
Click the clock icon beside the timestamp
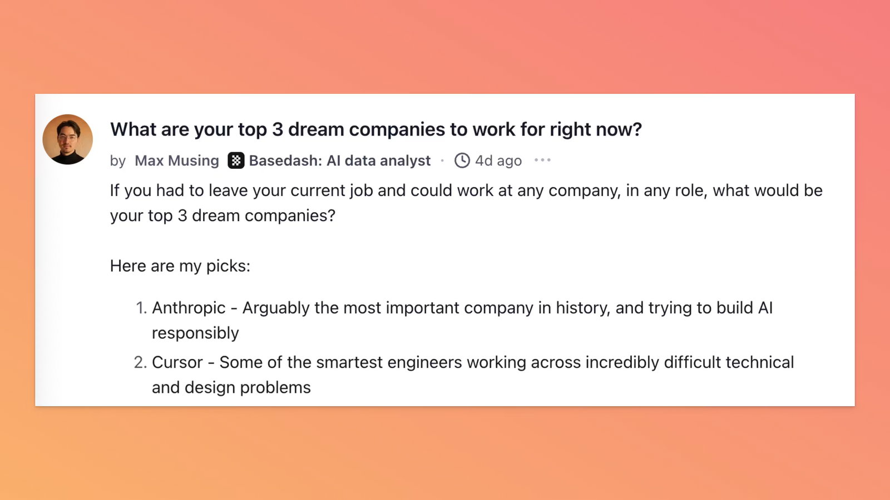tap(462, 161)
